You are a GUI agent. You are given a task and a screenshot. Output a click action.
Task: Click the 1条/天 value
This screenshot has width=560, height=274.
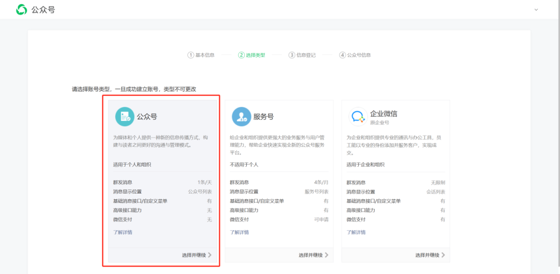coord(205,183)
